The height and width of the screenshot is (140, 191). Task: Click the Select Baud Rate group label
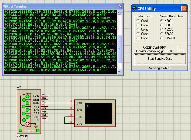tap(172, 16)
